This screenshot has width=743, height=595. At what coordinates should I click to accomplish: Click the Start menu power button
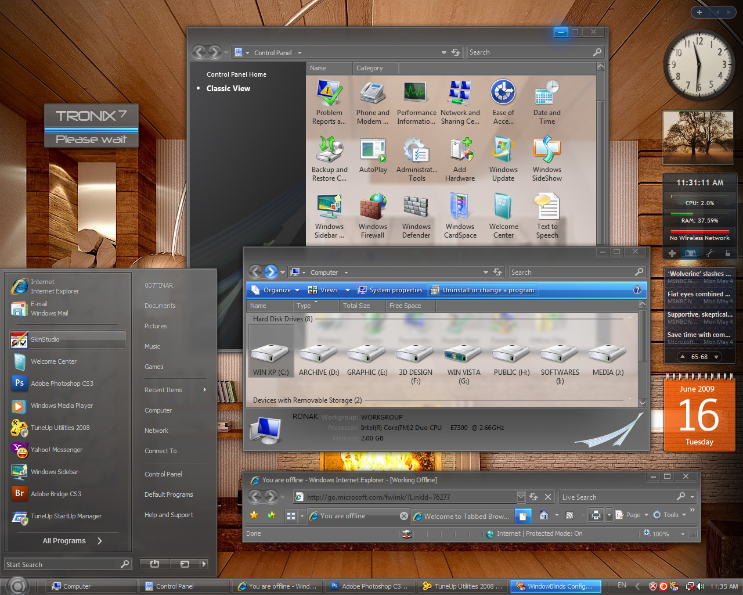(154, 564)
